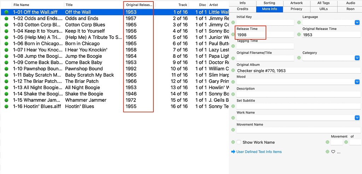Click the green indicator dot beside Set Subtitle field
The image size is (362, 174).
click(233, 106)
